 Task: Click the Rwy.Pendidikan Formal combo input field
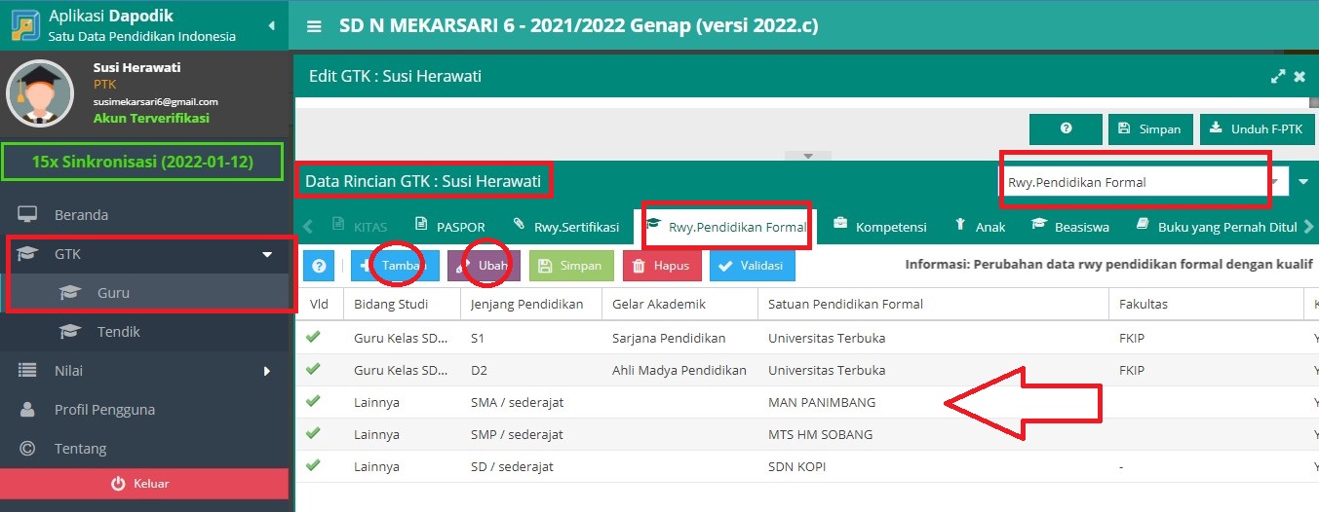click(1132, 182)
